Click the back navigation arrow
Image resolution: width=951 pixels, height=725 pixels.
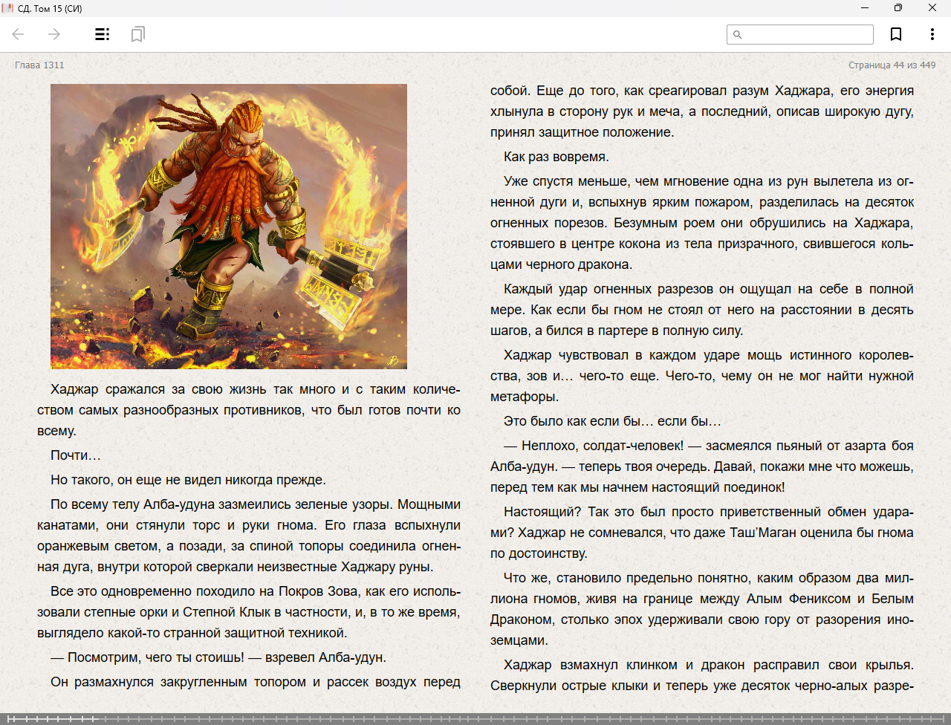coord(19,34)
